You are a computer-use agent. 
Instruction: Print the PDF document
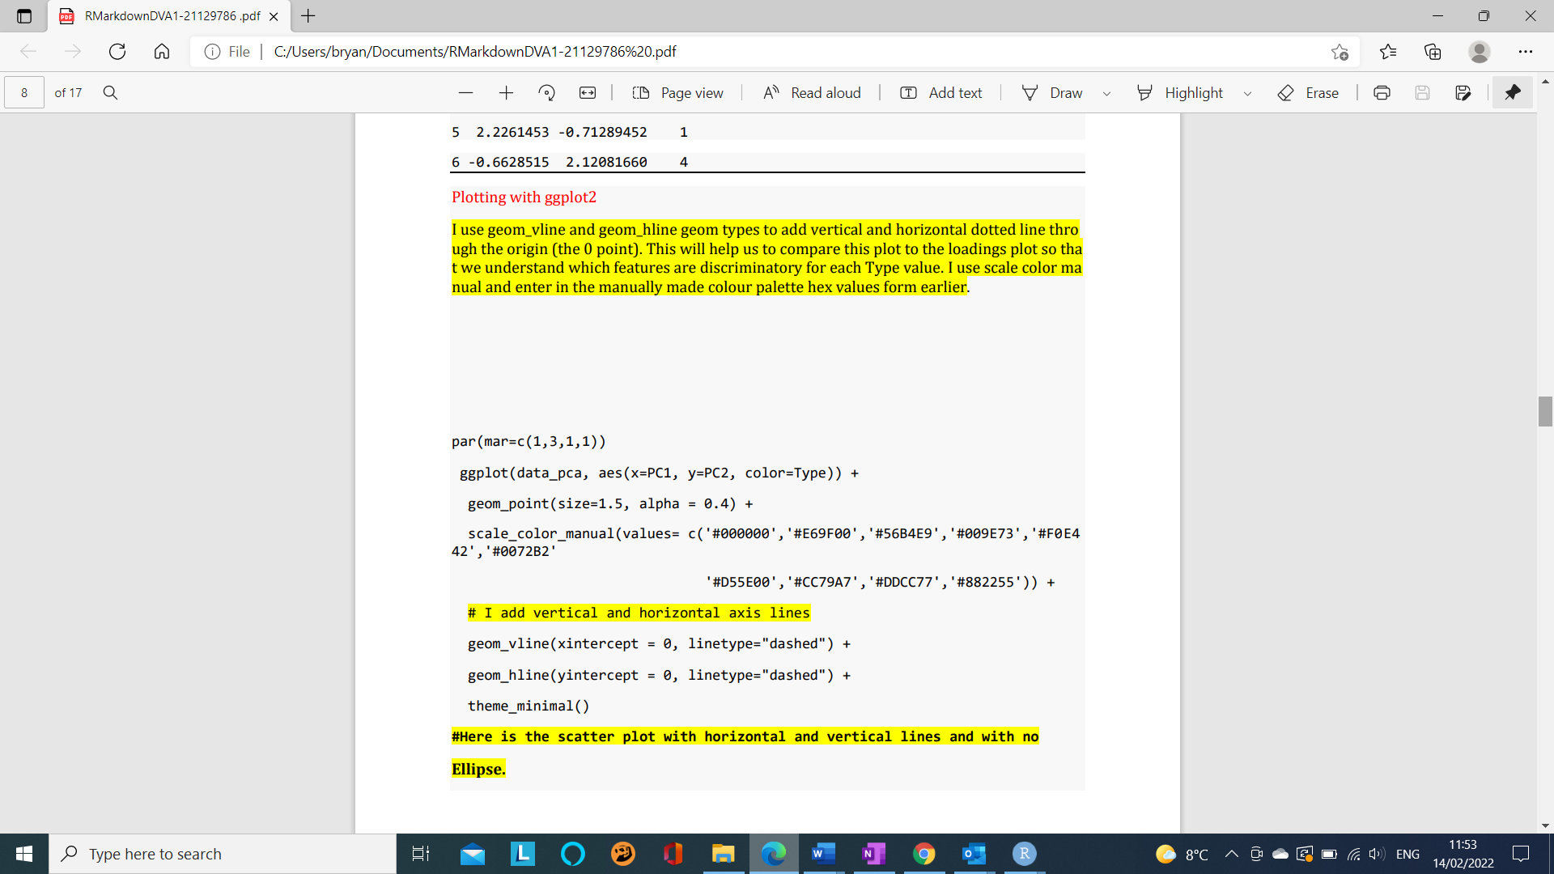pyautogui.click(x=1381, y=92)
